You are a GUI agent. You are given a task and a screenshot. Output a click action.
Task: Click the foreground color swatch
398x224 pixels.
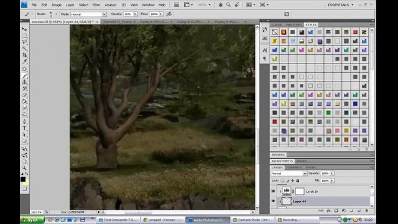tap(23, 179)
